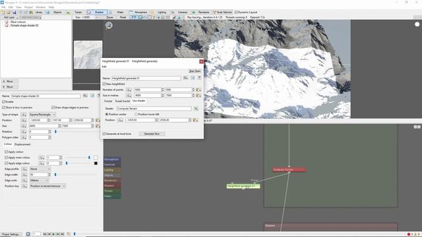Open the Edit menu in main window

pos(11,7)
